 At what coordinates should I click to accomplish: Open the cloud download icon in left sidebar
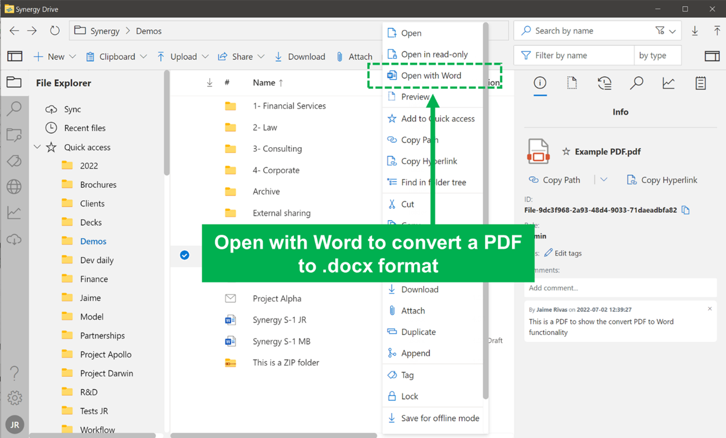click(x=14, y=239)
